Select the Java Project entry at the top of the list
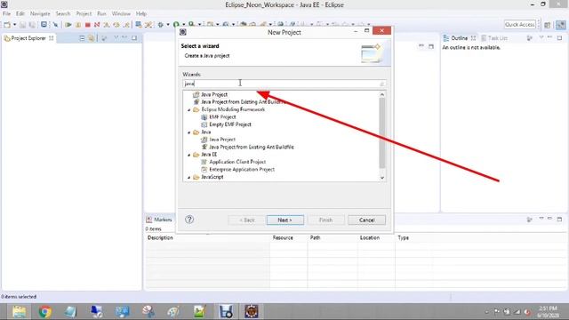This screenshot has width=569, height=320. (x=214, y=94)
